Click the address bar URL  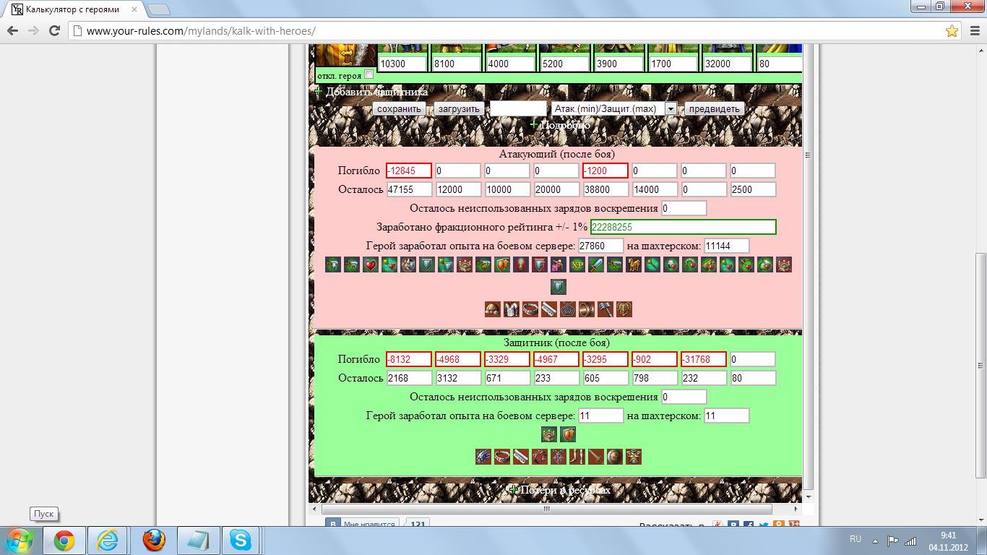(x=201, y=31)
